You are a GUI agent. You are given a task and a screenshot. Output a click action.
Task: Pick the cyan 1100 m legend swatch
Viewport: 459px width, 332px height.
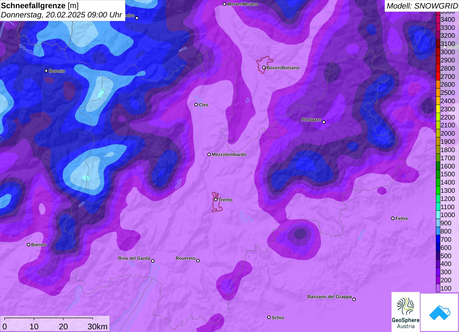[x=438, y=207]
